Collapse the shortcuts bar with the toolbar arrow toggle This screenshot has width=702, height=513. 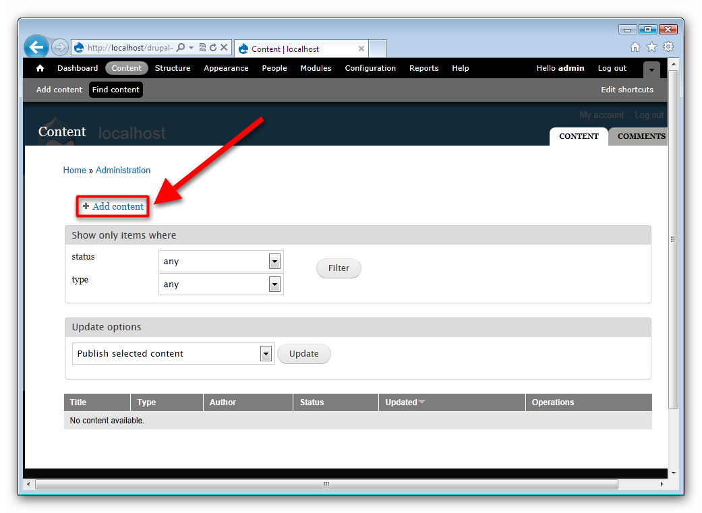click(x=651, y=69)
